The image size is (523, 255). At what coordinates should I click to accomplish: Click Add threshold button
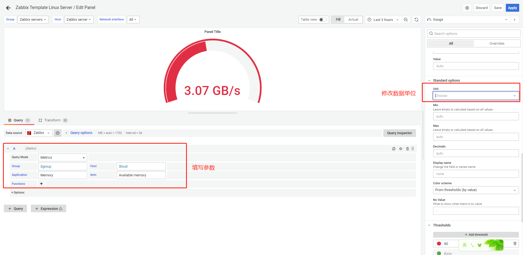pos(476,235)
